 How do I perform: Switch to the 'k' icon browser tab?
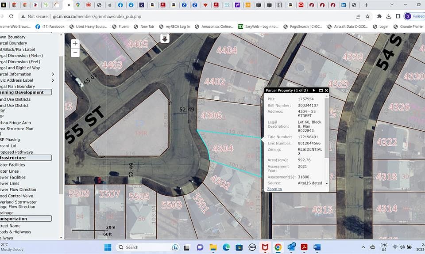pos(142,5)
